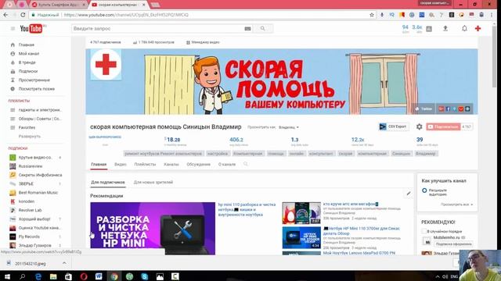This screenshot has height=281, width=501.
Task: Open the channel settings gear
Action: coord(420,126)
